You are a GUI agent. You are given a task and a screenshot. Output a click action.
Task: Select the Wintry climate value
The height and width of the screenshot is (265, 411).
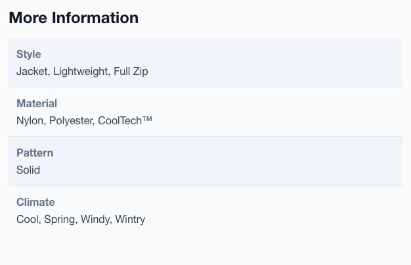130,220
